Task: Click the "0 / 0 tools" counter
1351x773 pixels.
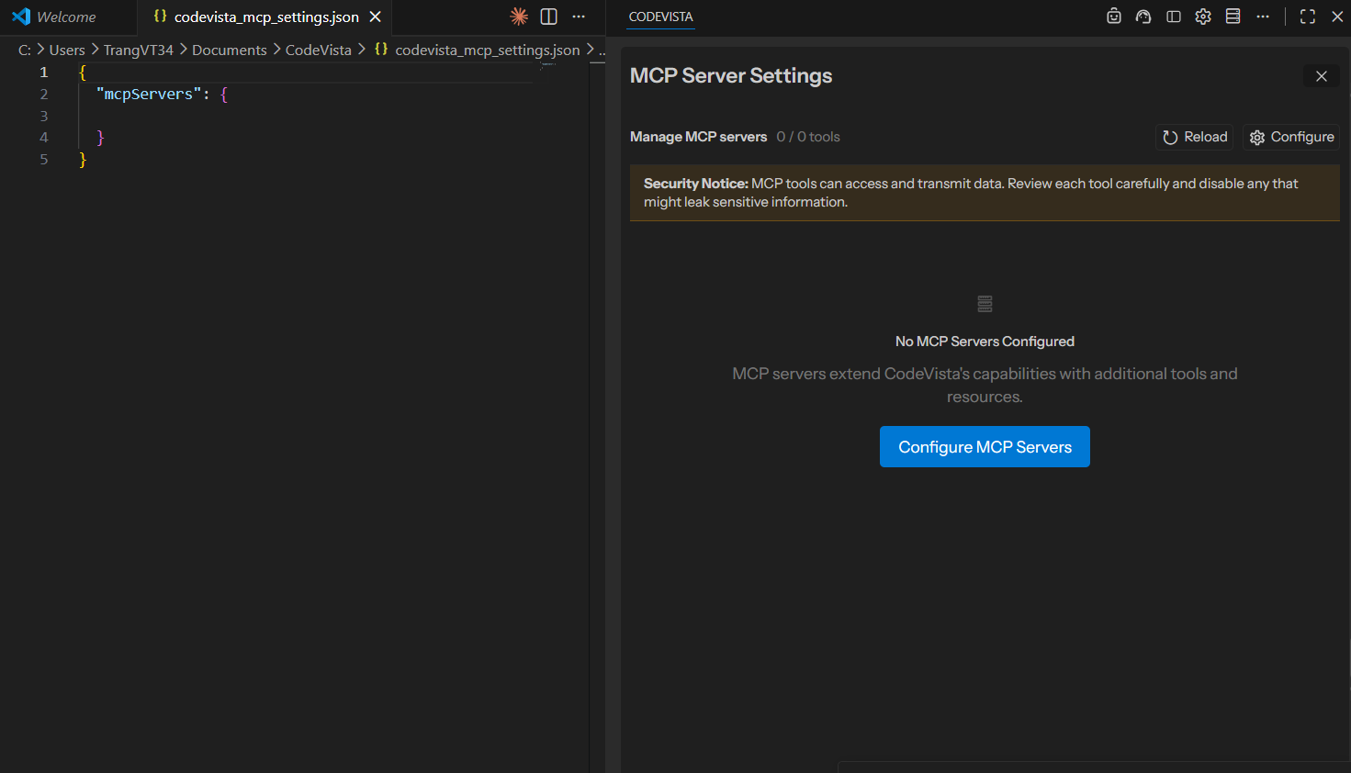Action: click(x=808, y=137)
